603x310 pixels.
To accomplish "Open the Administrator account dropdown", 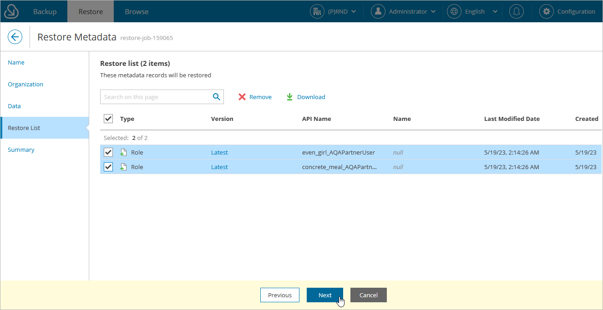I will click(433, 11).
